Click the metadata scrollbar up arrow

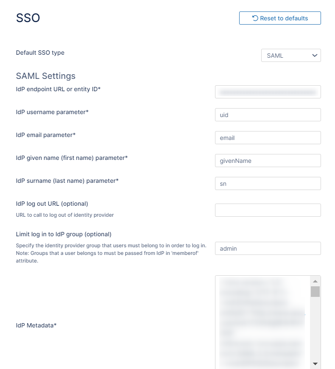[315, 281]
